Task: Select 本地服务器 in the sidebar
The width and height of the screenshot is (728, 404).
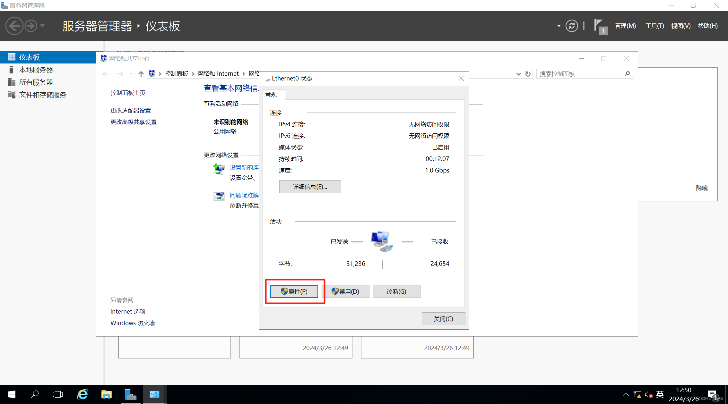Action: point(36,70)
